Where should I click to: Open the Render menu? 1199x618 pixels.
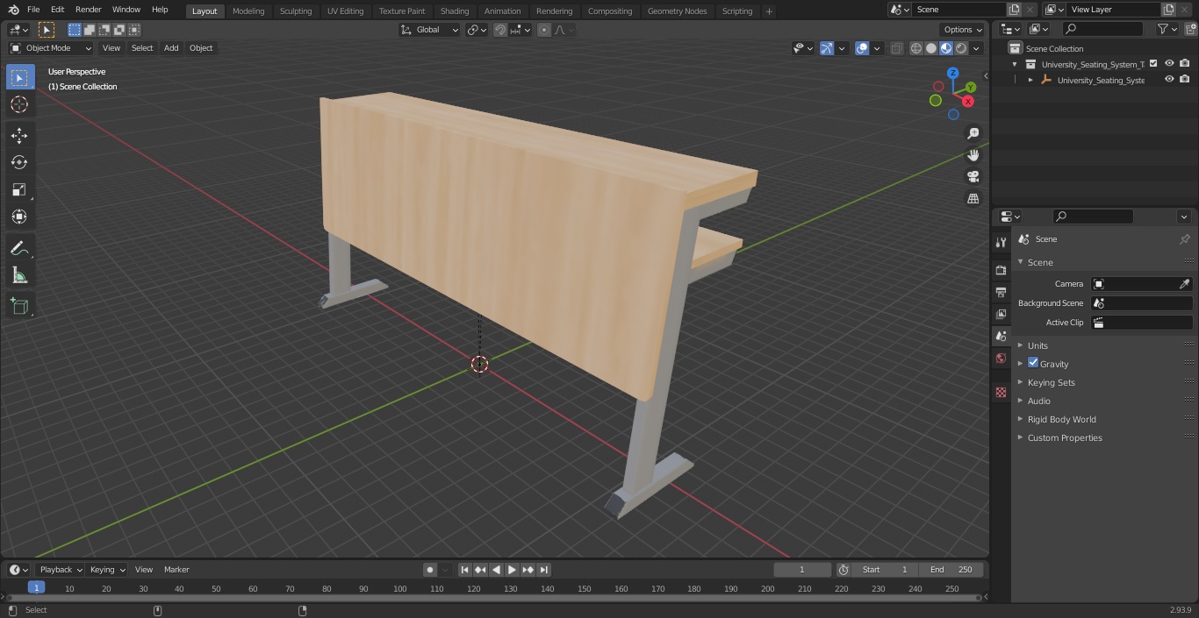[88, 10]
